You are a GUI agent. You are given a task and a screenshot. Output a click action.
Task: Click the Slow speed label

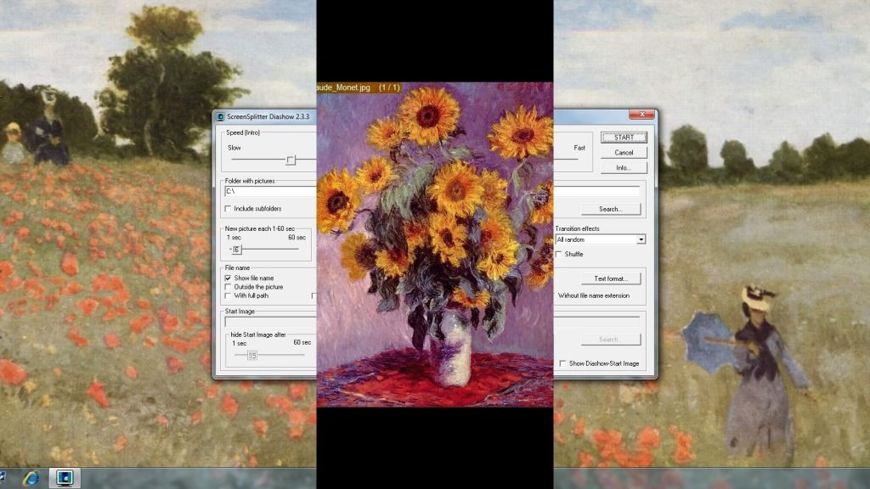(234, 148)
